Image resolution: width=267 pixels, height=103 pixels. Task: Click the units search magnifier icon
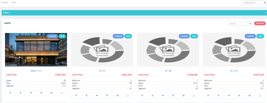click(x=250, y=23)
